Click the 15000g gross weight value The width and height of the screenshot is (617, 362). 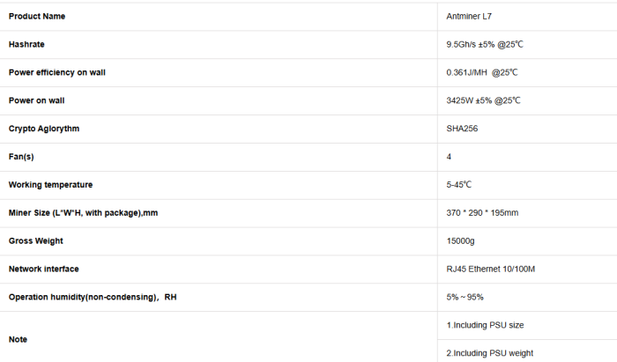coord(460,241)
